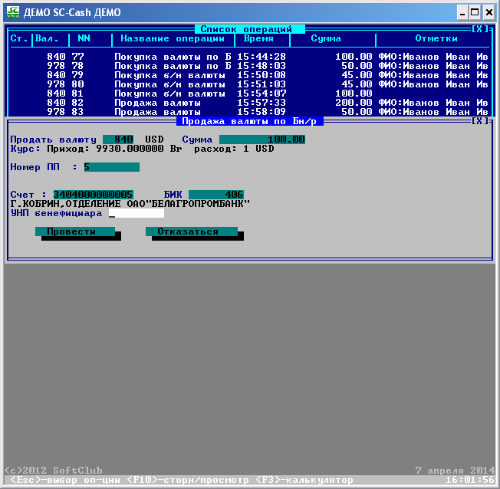The image size is (500, 489).
Task: Focus the УНП бенефициара input field
Action: pyautogui.click(x=137, y=213)
